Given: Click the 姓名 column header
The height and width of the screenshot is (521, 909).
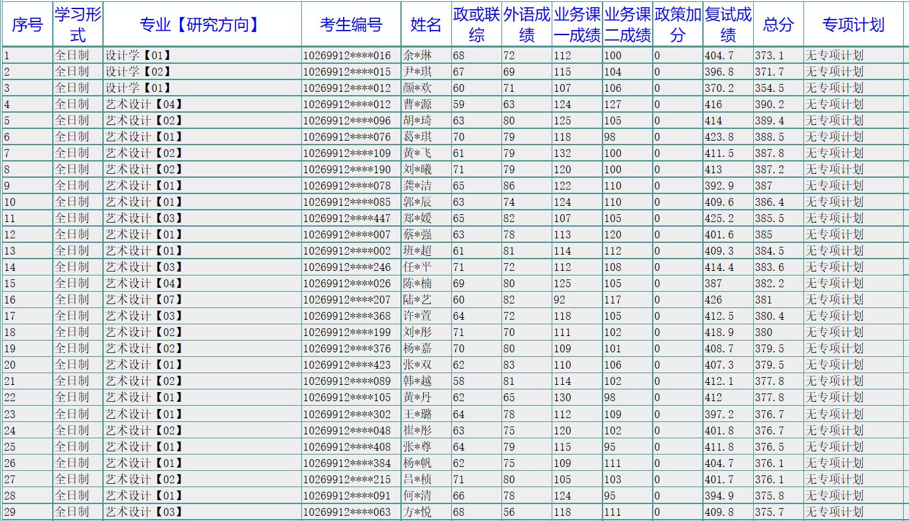Looking at the screenshot, I should [x=426, y=25].
